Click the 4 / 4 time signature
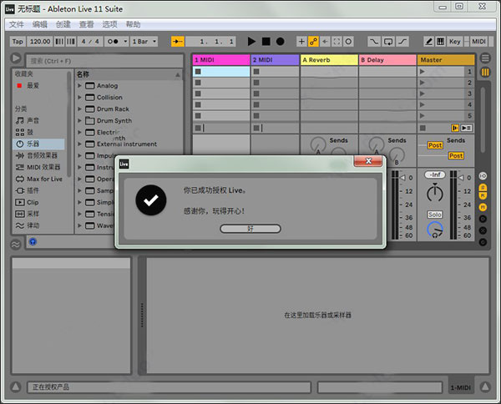 tap(90, 42)
